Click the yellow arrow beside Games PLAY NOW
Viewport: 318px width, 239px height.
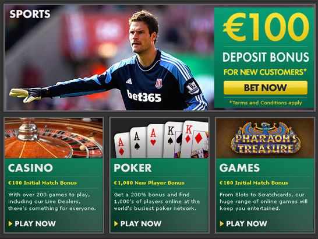pyautogui.click(x=222, y=224)
